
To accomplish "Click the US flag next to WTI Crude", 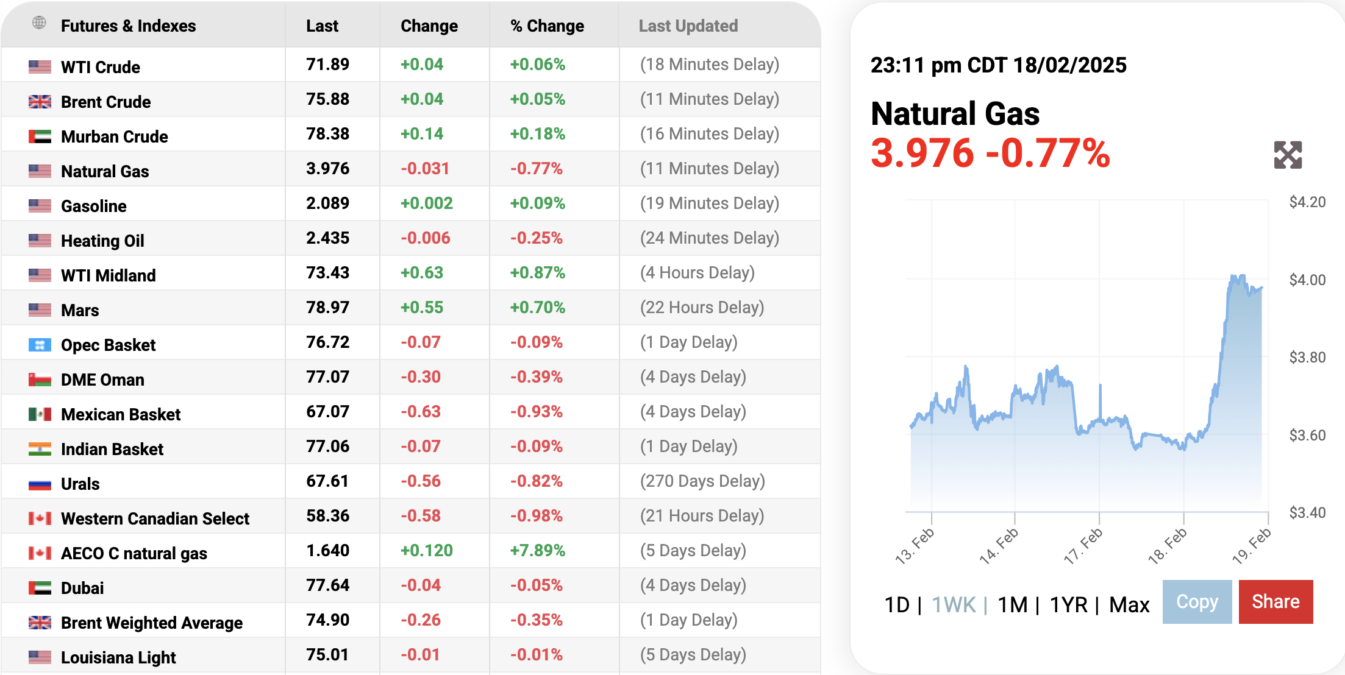I will (40, 67).
